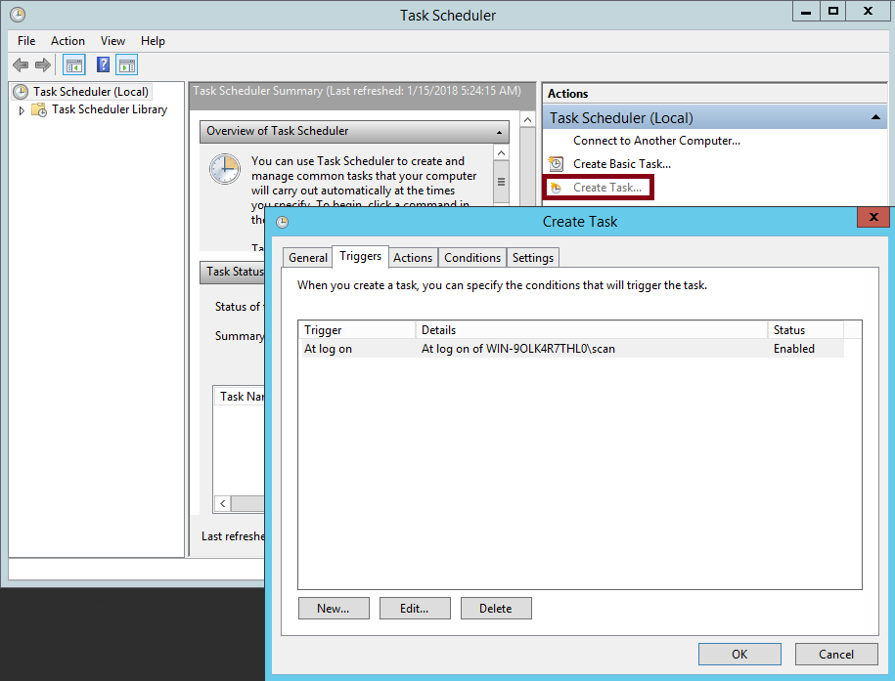The width and height of the screenshot is (895, 681).
Task: Collapse the Task Scheduler (Local) actions group
Action: (875, 118)
